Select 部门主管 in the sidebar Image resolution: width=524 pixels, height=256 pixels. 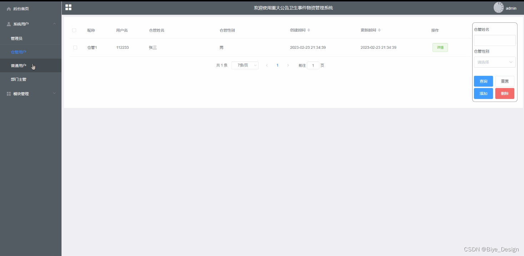click(x=31, y=79)
